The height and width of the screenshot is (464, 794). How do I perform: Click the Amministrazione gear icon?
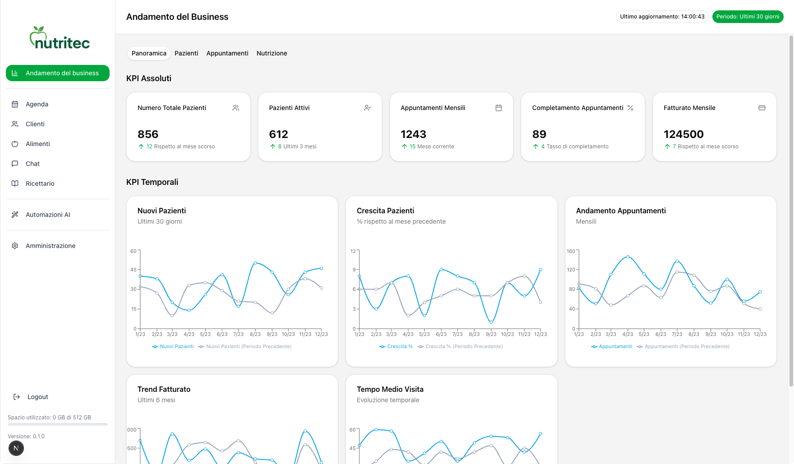tap(15, 246)
